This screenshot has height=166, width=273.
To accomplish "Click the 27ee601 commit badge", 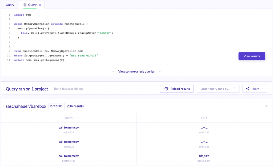I will click(x=57, y=106).
